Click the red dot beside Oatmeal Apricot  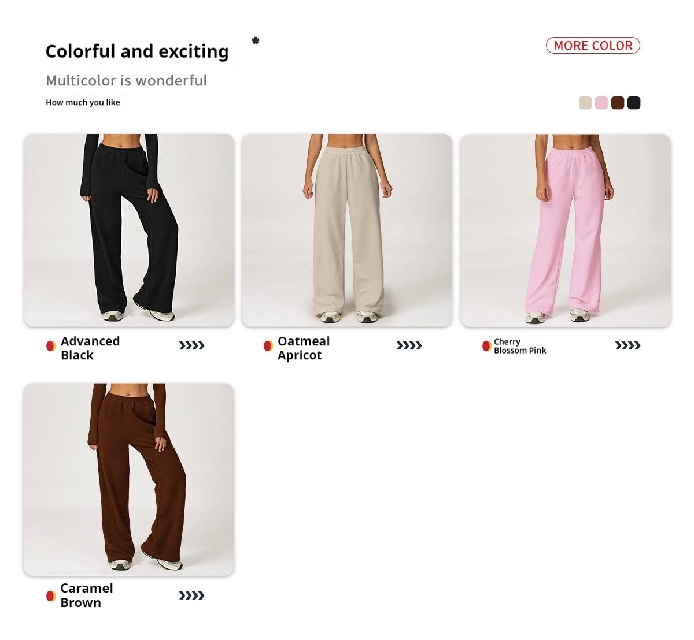268,346
